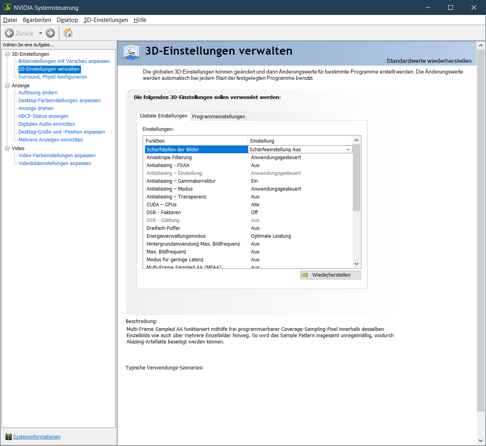The width and height of the screenshot is (486, 446).
Task: Open Desktop-Größe und -Position anpassen
Action: [62, 132]
